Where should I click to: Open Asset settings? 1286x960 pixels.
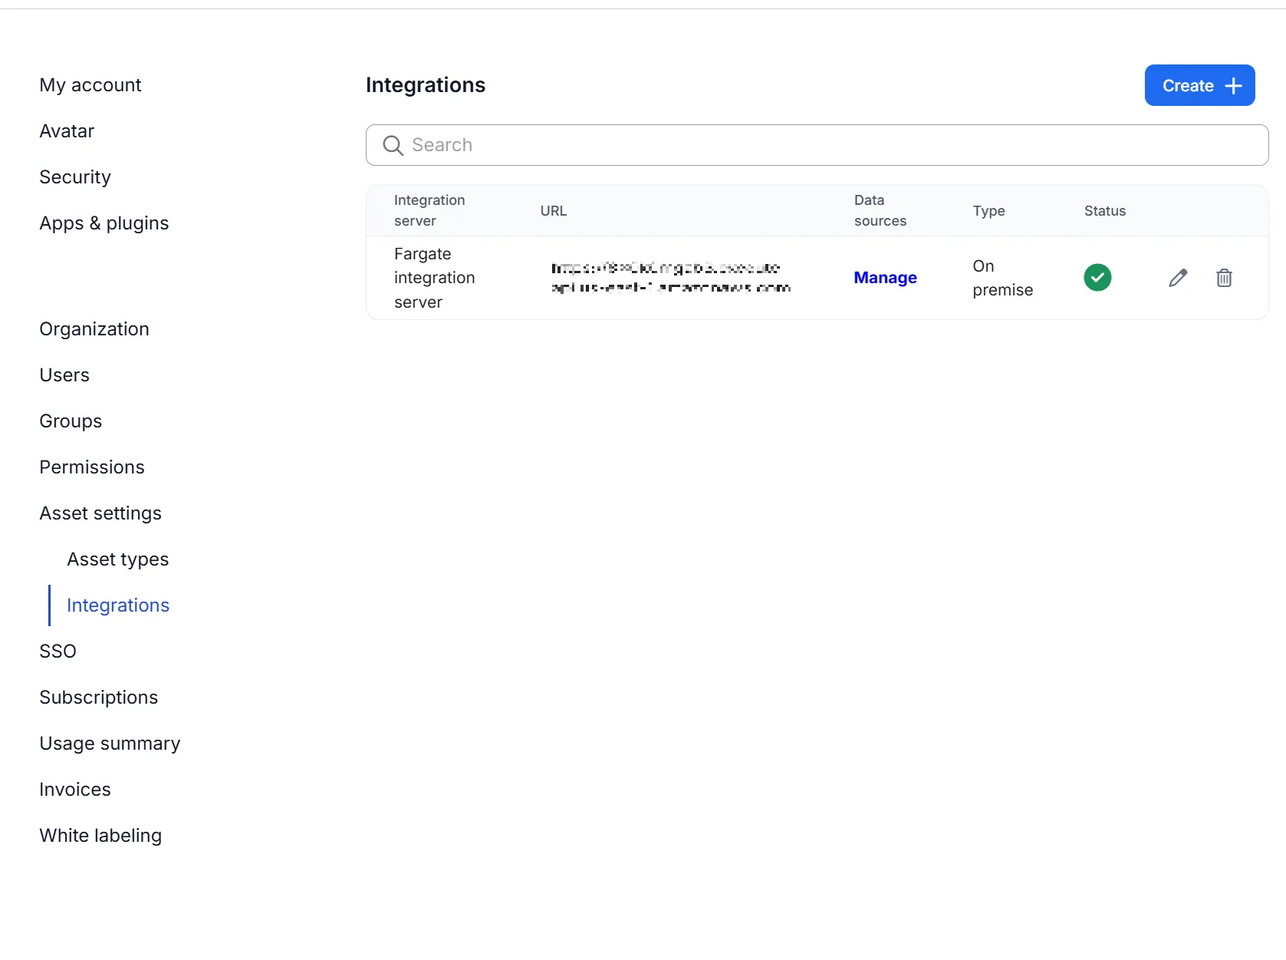click(x=100, y=513)
